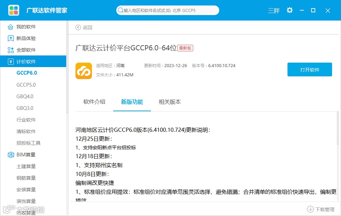341x216 pixels.
Task: Select GCCP6.0 in the sidebar
Action: [x=27, y=73]
